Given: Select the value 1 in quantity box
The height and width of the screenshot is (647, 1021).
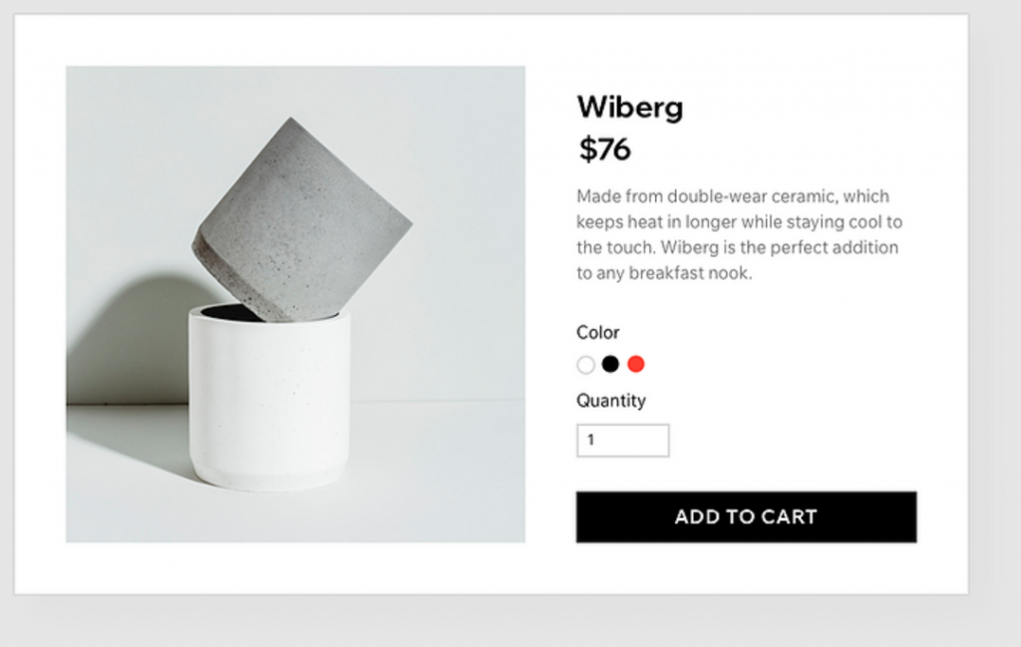Looking at the screenshot, I should point(591,440).
